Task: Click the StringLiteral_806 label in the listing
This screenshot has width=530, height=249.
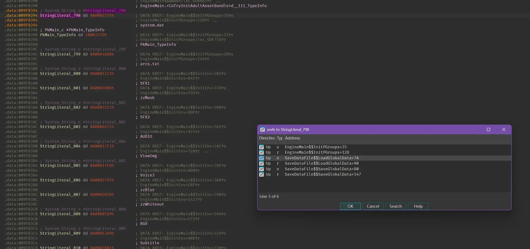Action: coord(60,180)
